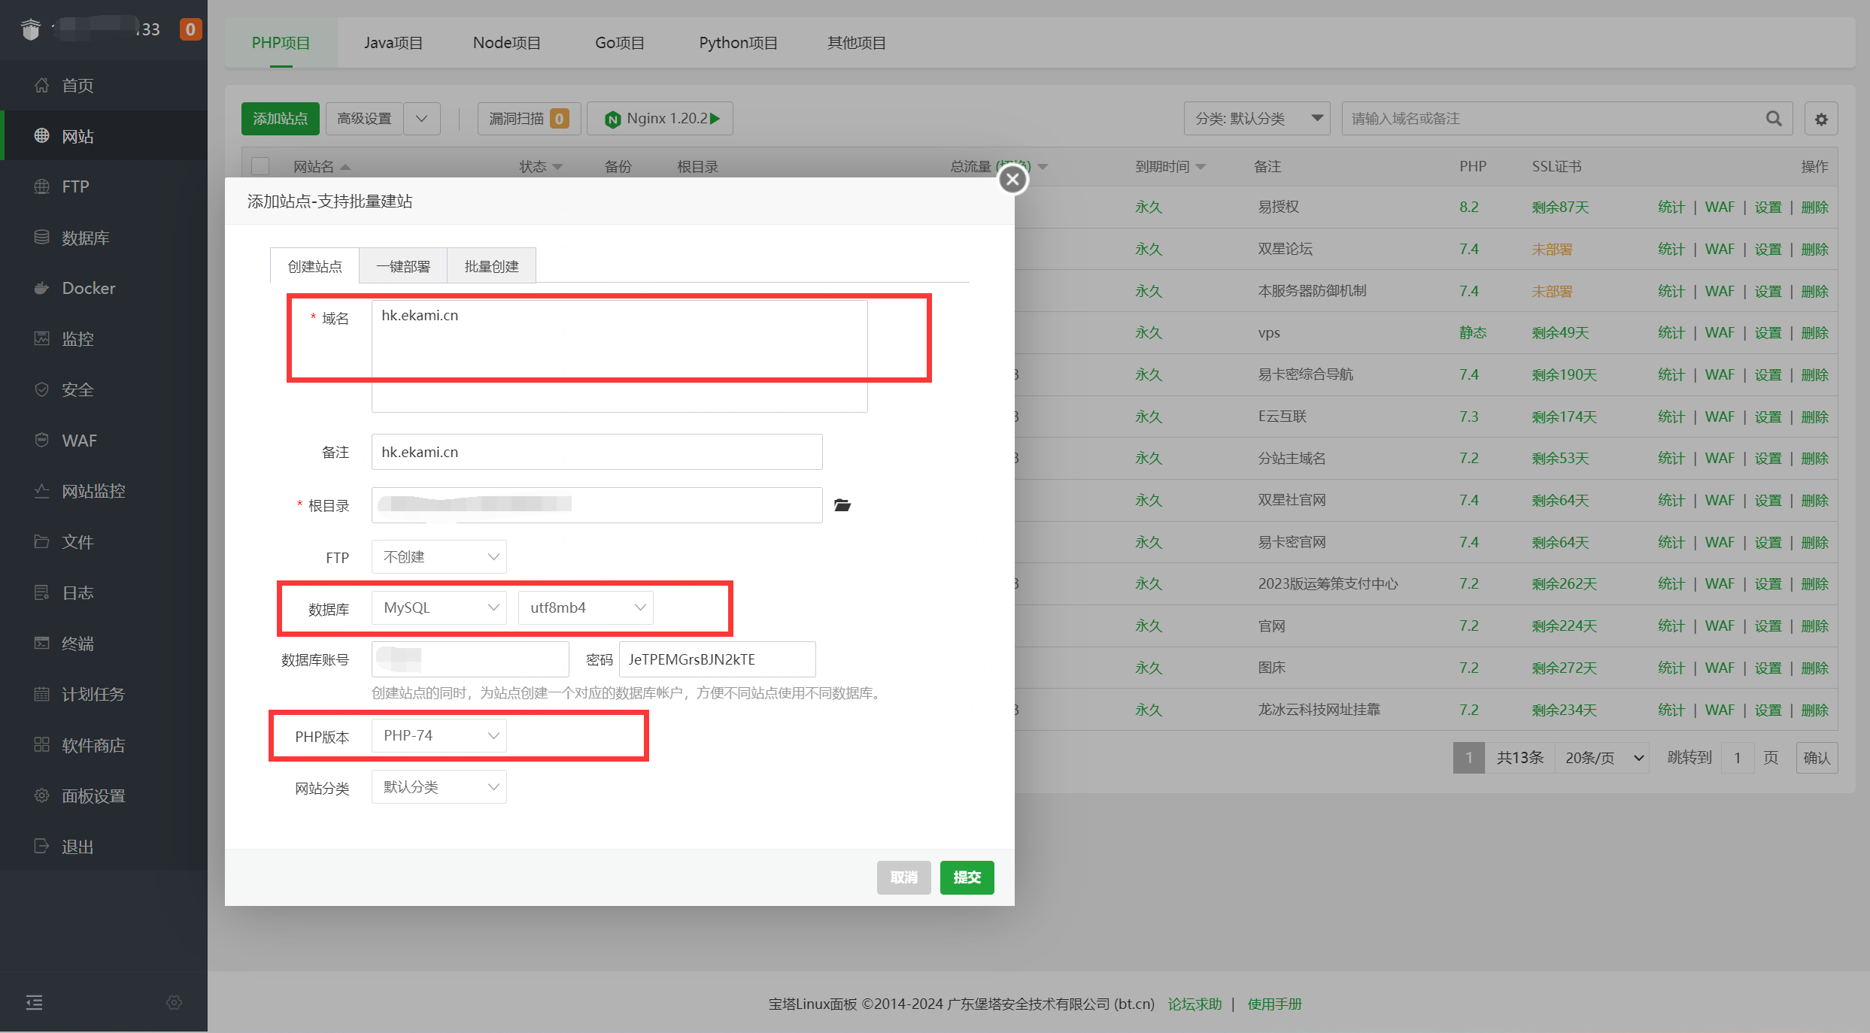Open the FTP 不创建 dropdown

click(x=439, y=556)
